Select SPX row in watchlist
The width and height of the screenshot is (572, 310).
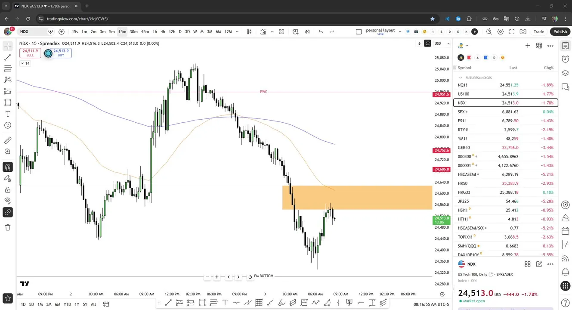(506, 112)
